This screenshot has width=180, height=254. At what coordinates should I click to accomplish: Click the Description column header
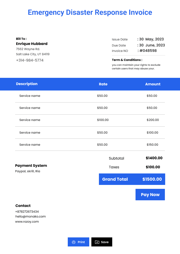pos(27,84)
